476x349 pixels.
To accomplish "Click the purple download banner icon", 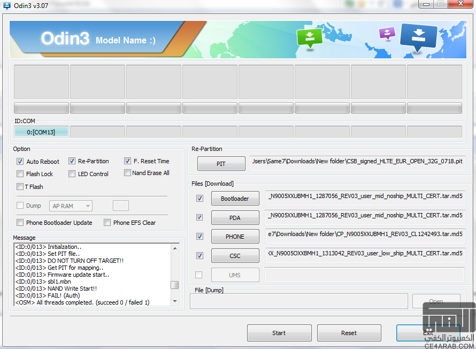I will tap(387, 33).
